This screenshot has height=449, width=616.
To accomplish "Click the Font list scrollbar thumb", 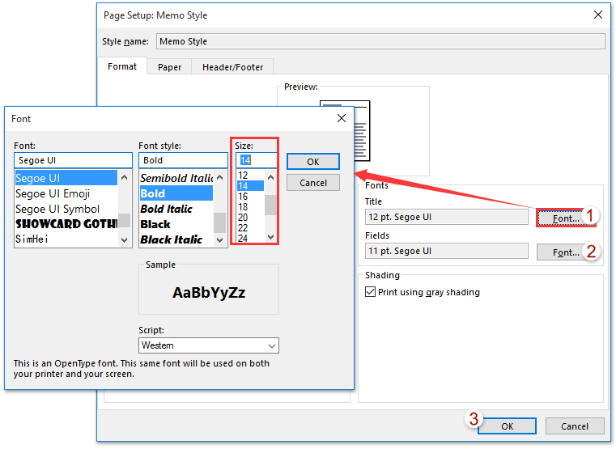I will point(124,220).
